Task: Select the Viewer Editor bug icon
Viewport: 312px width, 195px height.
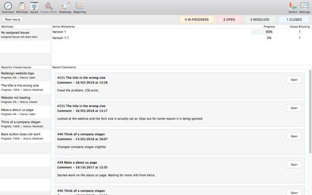Action: click(x=48, y=6)
